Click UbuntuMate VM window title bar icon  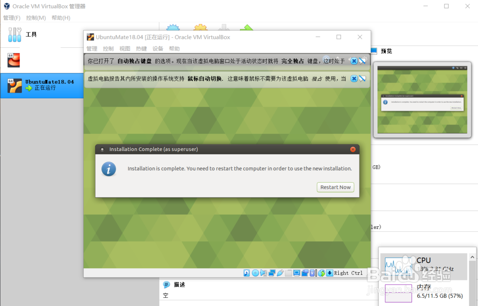[x=90, y=37]
